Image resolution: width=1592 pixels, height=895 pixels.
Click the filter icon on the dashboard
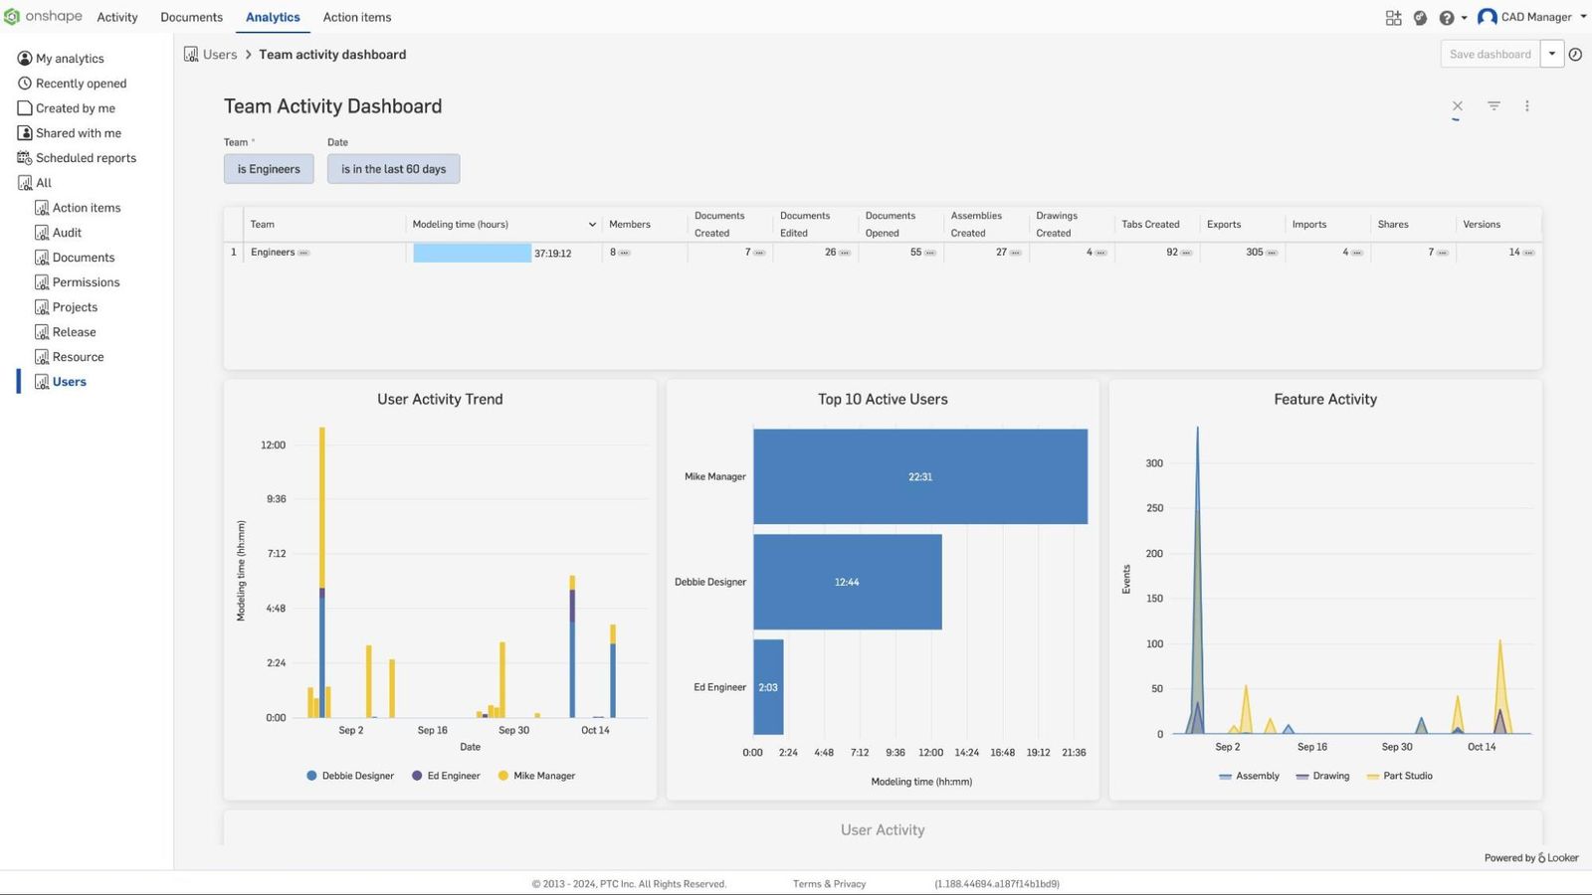[1493, 105]
